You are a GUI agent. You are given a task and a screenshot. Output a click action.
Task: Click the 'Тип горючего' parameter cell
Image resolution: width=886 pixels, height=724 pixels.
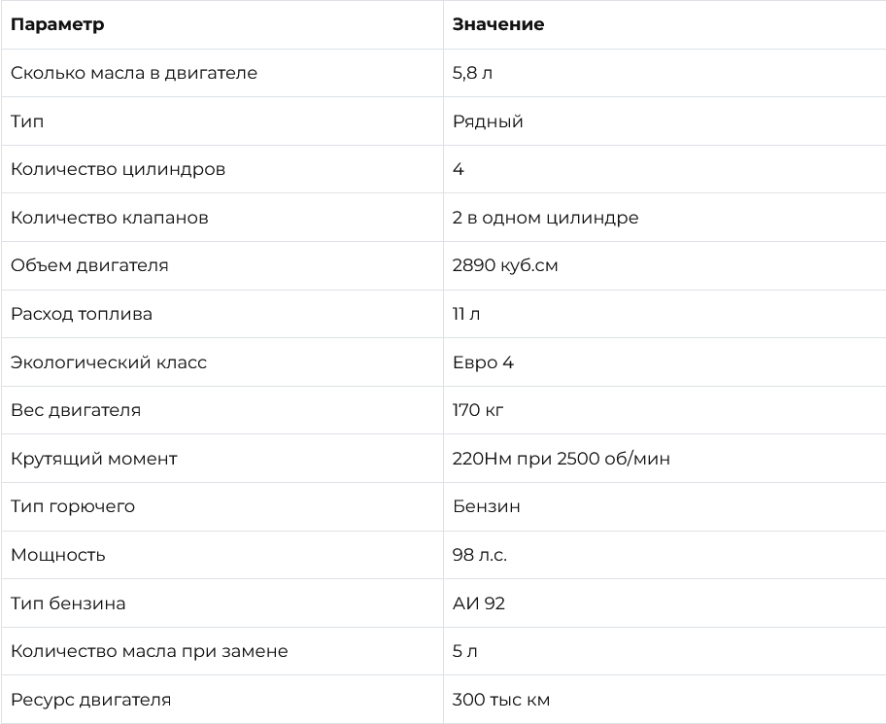[x=73, y=506]
